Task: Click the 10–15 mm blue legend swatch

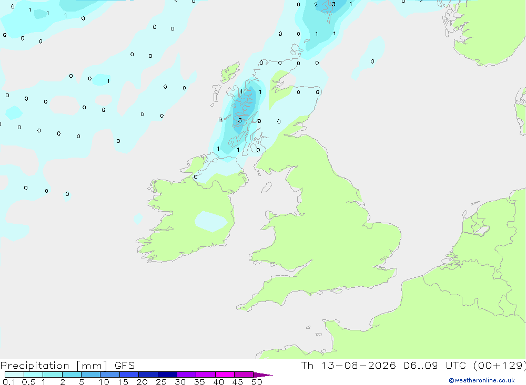Action: [x=110, y=374]
